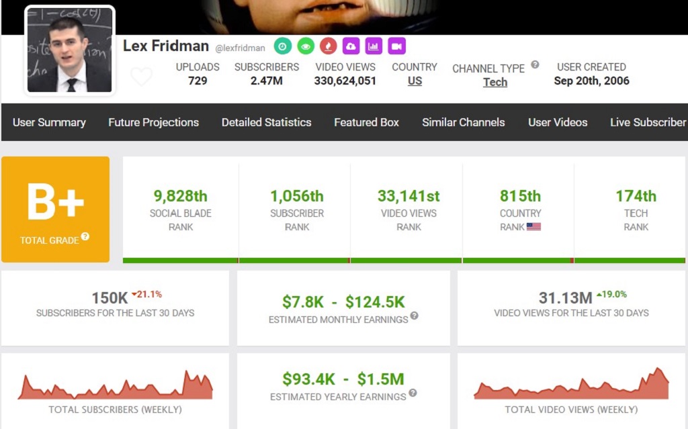Viewport: 688px width, 429px height.
Task: Toggle the heart favorite icon
Action: tap(141, 76)
